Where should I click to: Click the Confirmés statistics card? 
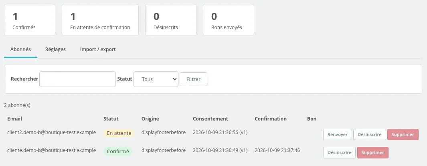click(x=30, y=20)
